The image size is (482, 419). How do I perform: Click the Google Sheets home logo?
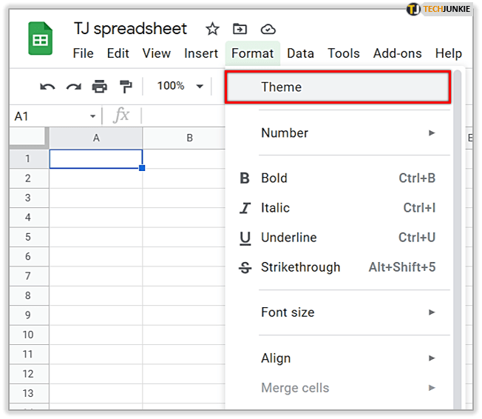pos(40,38)
